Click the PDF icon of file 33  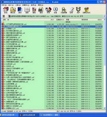coord(3,95)
